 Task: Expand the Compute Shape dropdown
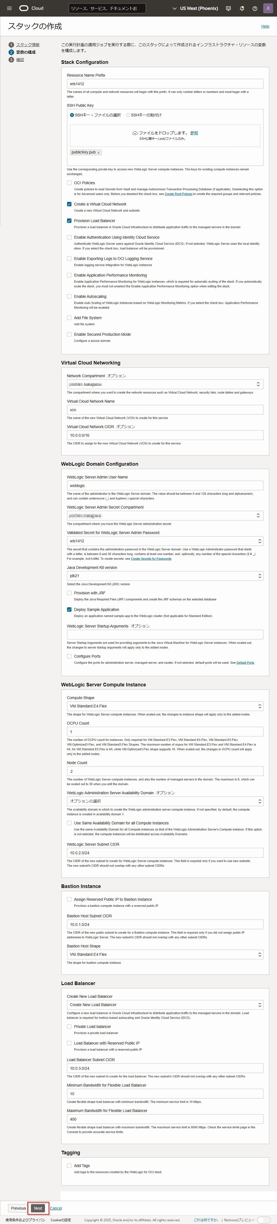165,706
